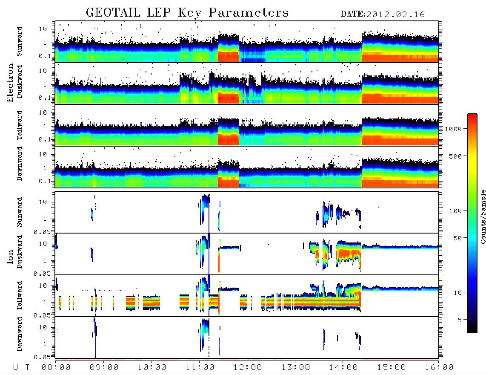Click the 12:00 time axis label
486x375 pixels.
coord(248,367)
